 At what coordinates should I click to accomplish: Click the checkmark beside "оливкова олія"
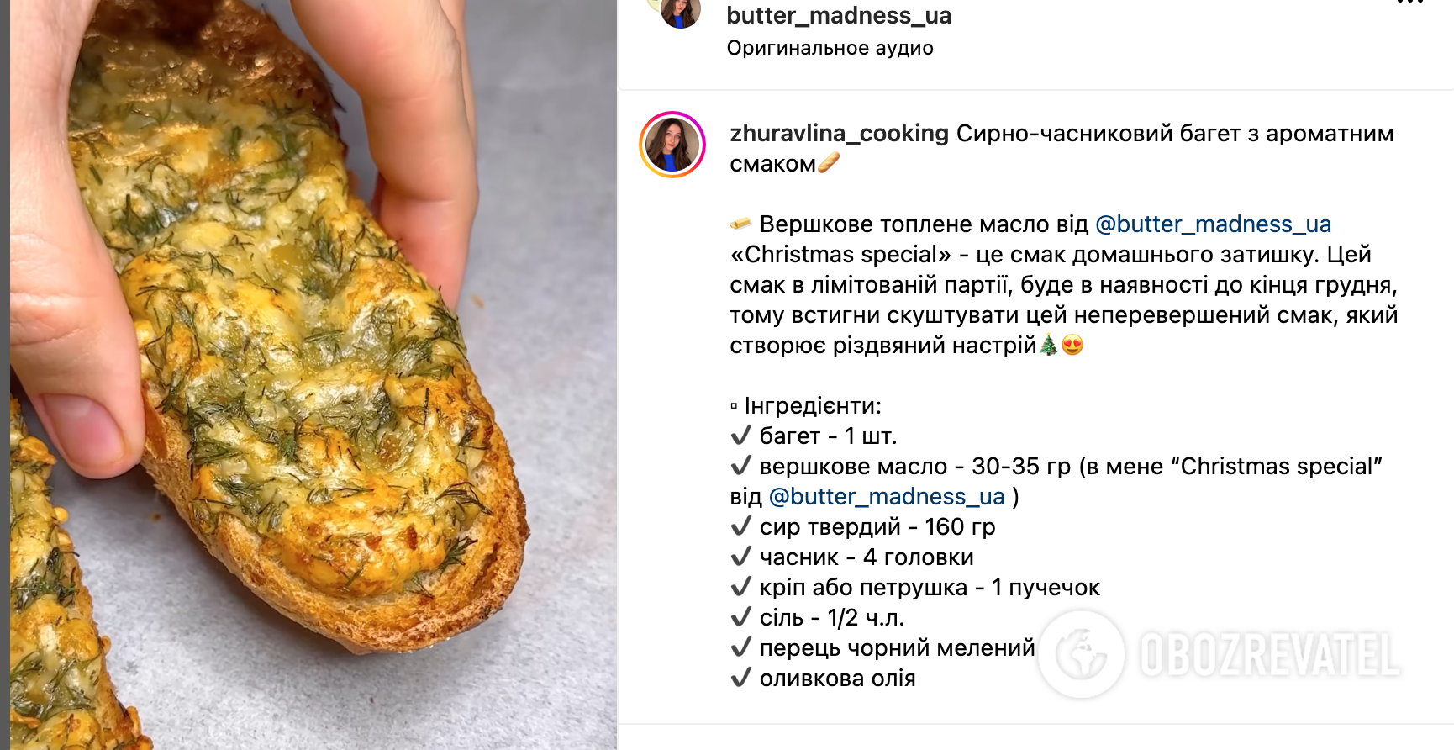pos(740,678)
